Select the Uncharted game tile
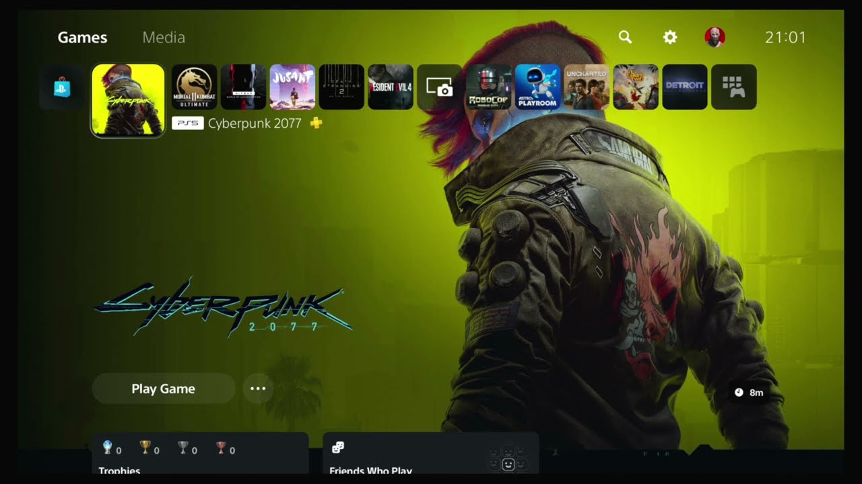 point(587,87)
